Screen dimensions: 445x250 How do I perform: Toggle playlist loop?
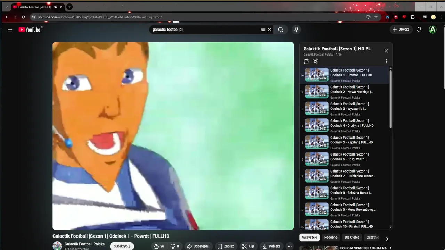[306, 61]
